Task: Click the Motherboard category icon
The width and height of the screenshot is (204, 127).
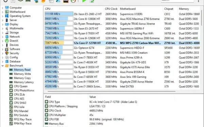Action: point(7,12)
